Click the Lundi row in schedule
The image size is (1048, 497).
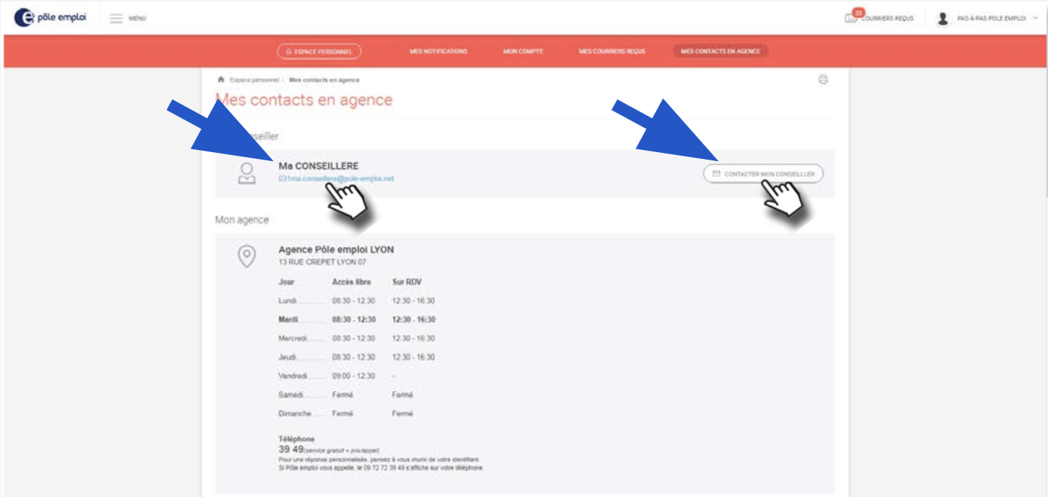357,301
